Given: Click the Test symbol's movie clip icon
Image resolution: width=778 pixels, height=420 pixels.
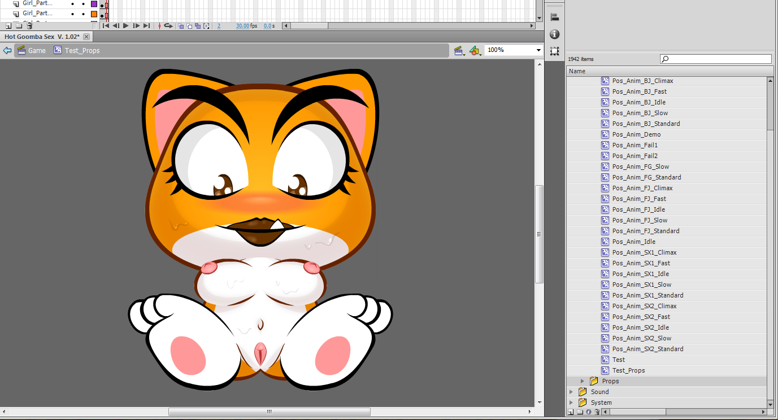Looking at the screenshot, I should click(605, 360).
